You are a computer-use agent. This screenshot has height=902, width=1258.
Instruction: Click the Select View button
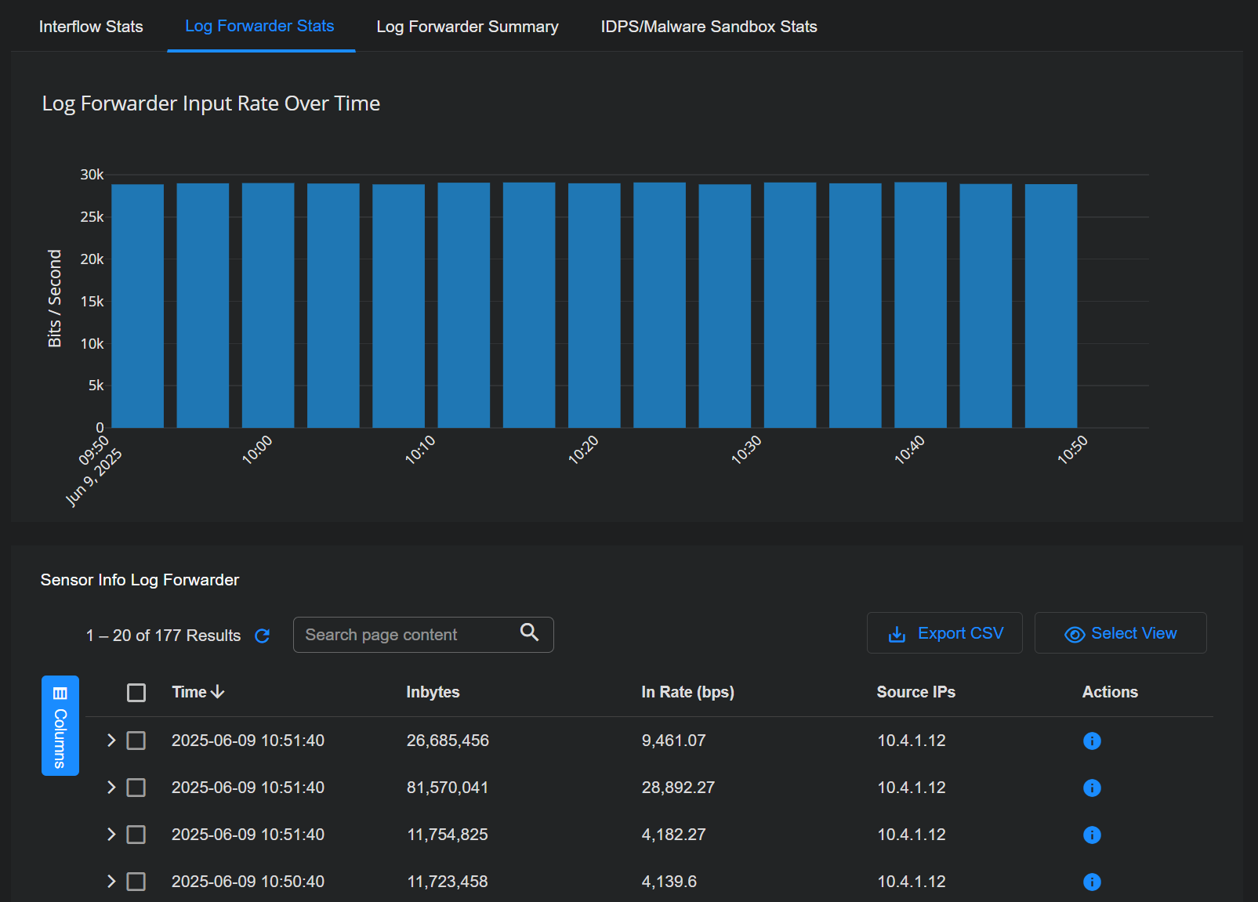pos(1120,633)
